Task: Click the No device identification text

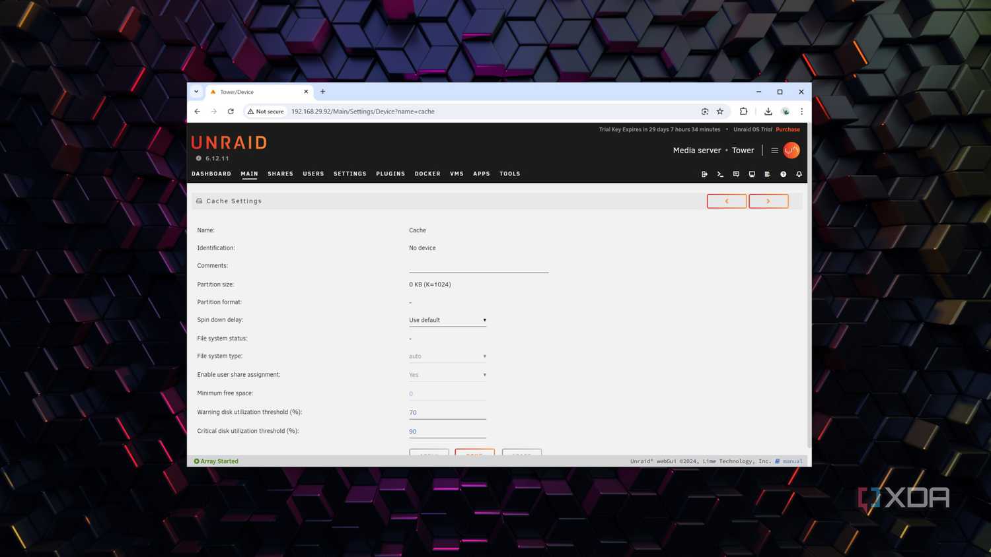Action: click(422, 248)
